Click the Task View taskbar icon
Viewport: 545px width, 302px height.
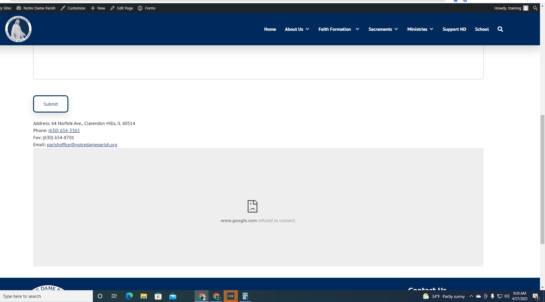pos(114,296)
